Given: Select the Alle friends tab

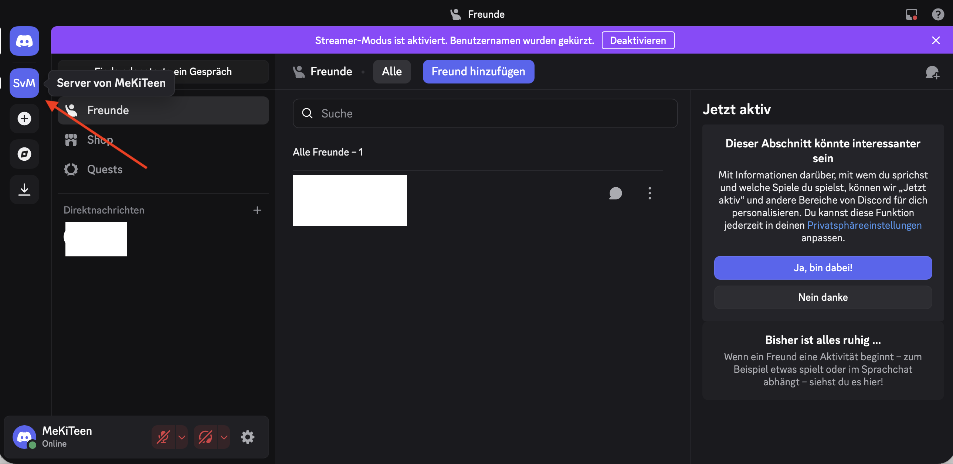Looking at the screenshot, I should 391,71.
